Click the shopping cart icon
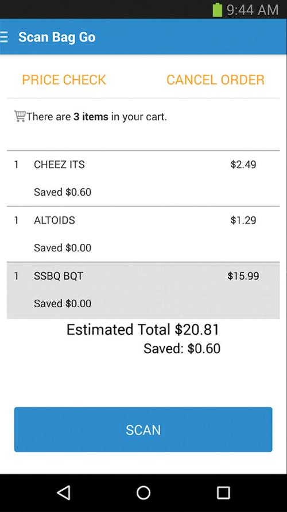 pos(20,116)
